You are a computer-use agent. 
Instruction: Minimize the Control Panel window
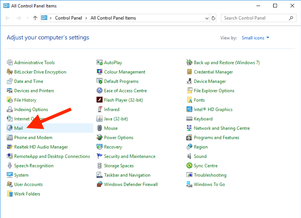click(x=258, y=6)
